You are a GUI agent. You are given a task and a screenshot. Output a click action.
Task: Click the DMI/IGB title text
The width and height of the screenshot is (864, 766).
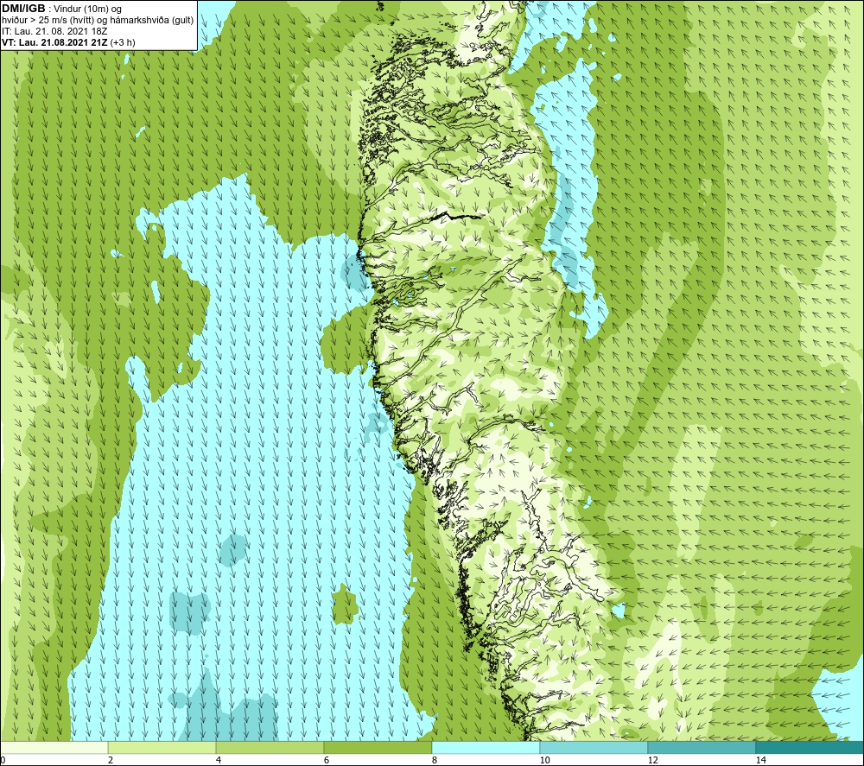(23, 9)
